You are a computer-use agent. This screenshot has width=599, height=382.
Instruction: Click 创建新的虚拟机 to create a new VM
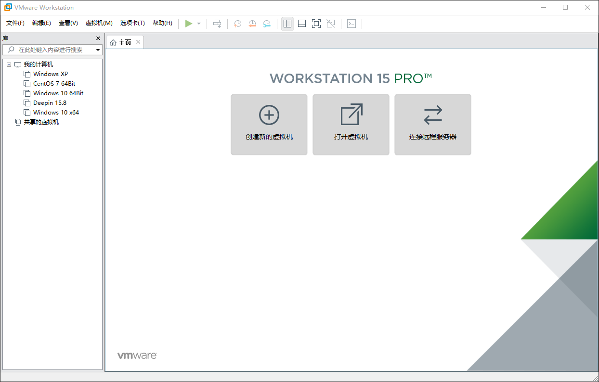click(269, 124)
